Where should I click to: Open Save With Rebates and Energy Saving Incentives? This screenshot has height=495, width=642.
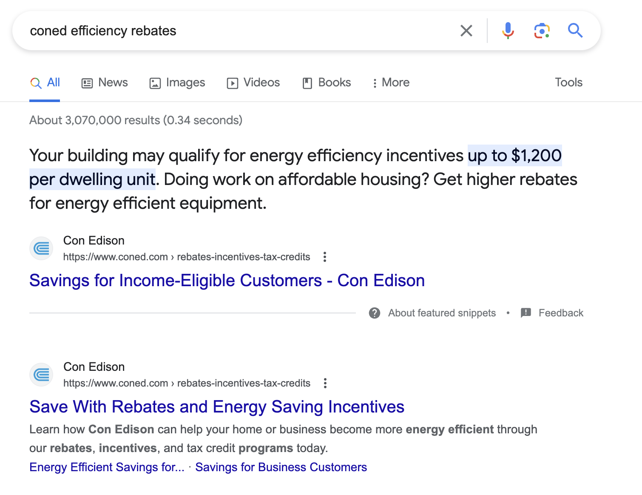click(x=217, y=407)
